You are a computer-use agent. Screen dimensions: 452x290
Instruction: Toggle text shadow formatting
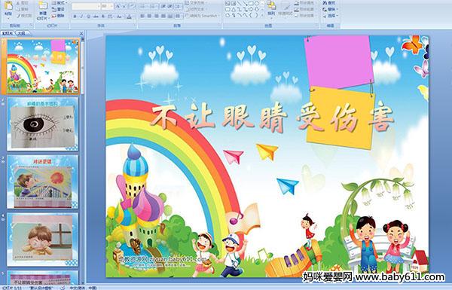[103, 17]
